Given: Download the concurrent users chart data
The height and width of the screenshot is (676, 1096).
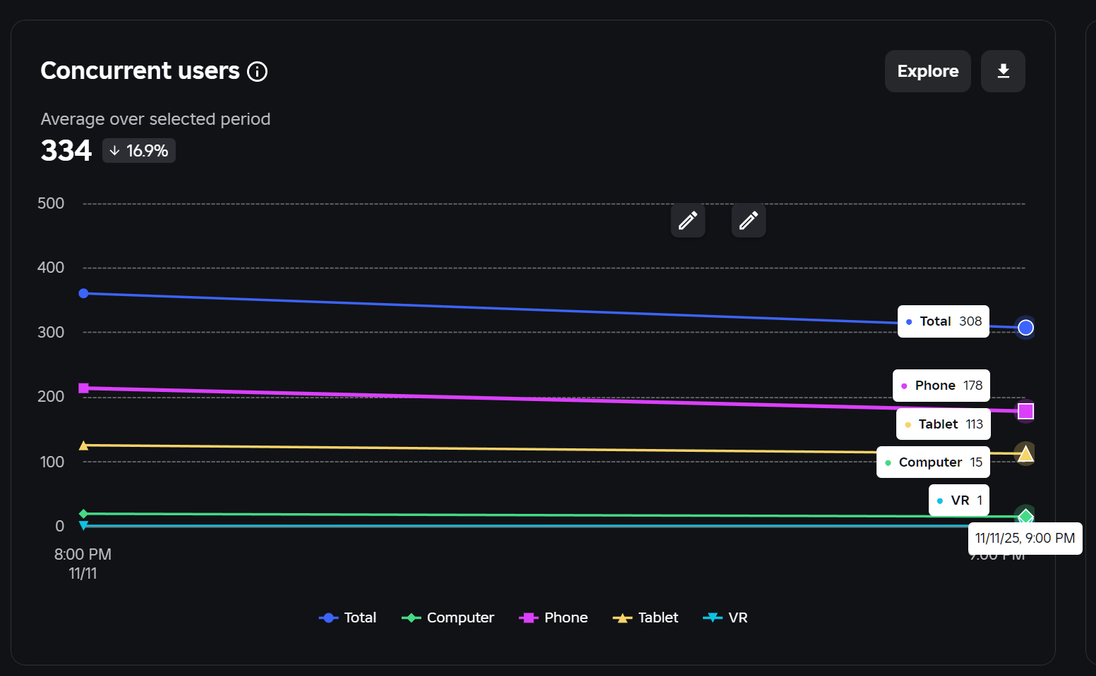Looking at the screenshot, I should (x=1003, y=71).
